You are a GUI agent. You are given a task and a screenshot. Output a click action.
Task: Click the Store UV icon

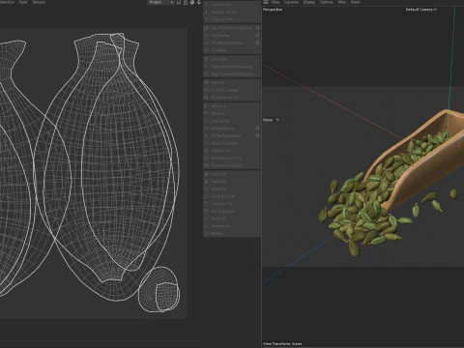[207, 218]
